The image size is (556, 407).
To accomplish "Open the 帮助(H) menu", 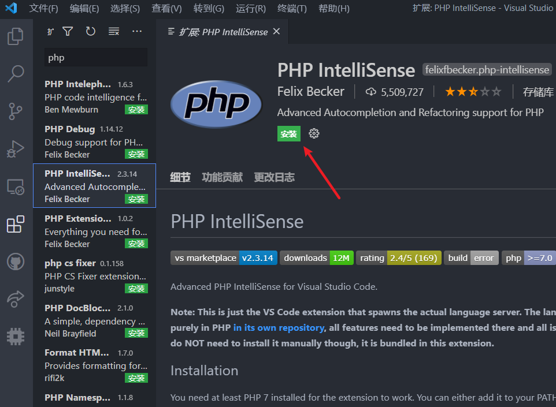I will (x=333, y=8).
